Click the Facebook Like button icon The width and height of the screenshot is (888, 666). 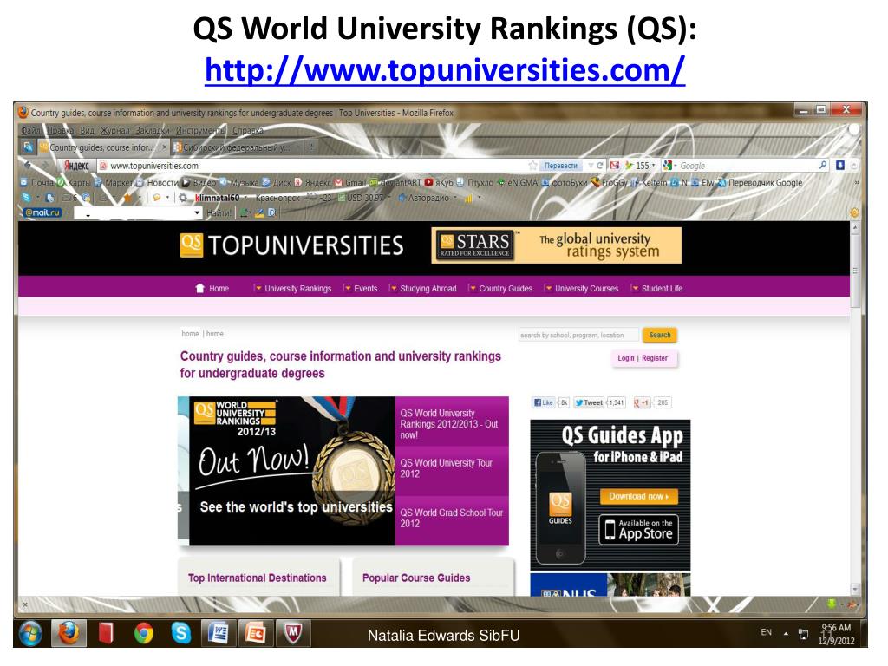[545, 402]
